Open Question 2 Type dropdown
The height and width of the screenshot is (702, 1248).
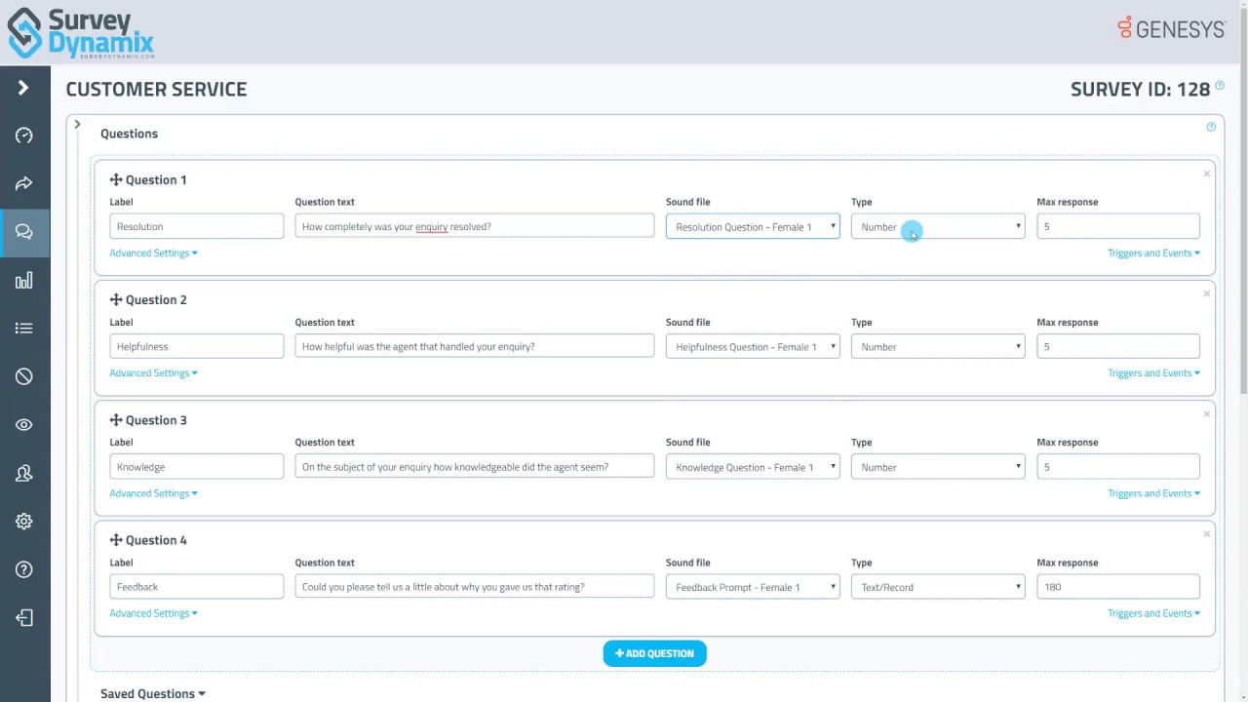938,346
